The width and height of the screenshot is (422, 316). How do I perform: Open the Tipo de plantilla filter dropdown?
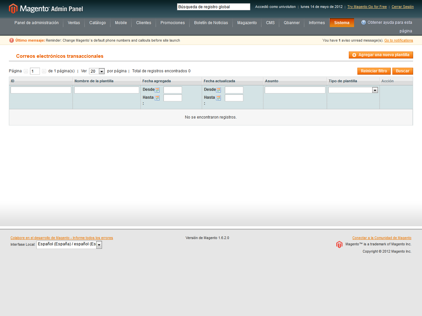(375, 90)
